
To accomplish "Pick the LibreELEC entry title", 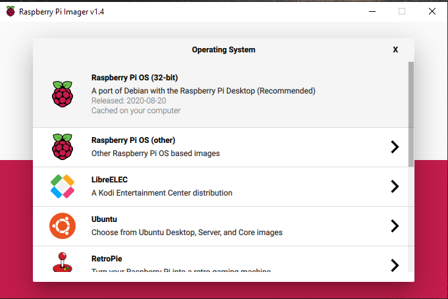I will click(109, 180).
